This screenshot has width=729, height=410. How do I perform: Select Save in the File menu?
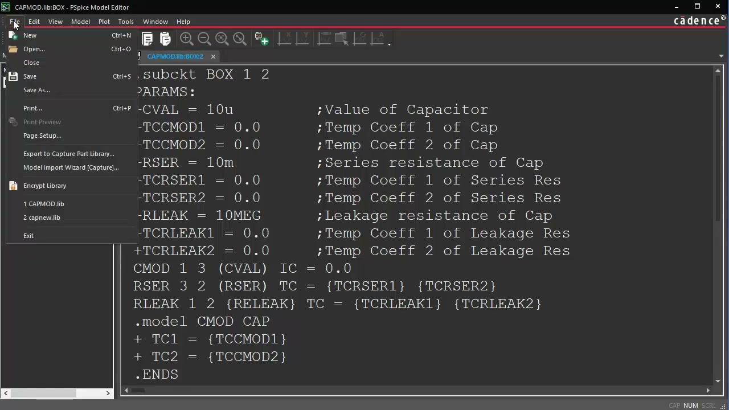click(x=71, y=76)
